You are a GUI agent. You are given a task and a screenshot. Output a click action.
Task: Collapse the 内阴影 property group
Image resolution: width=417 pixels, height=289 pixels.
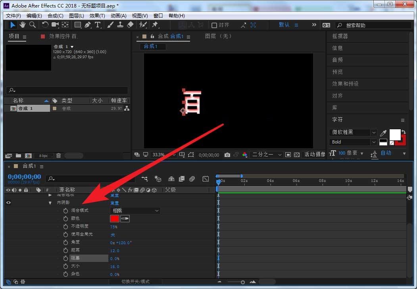click(50, 203)
